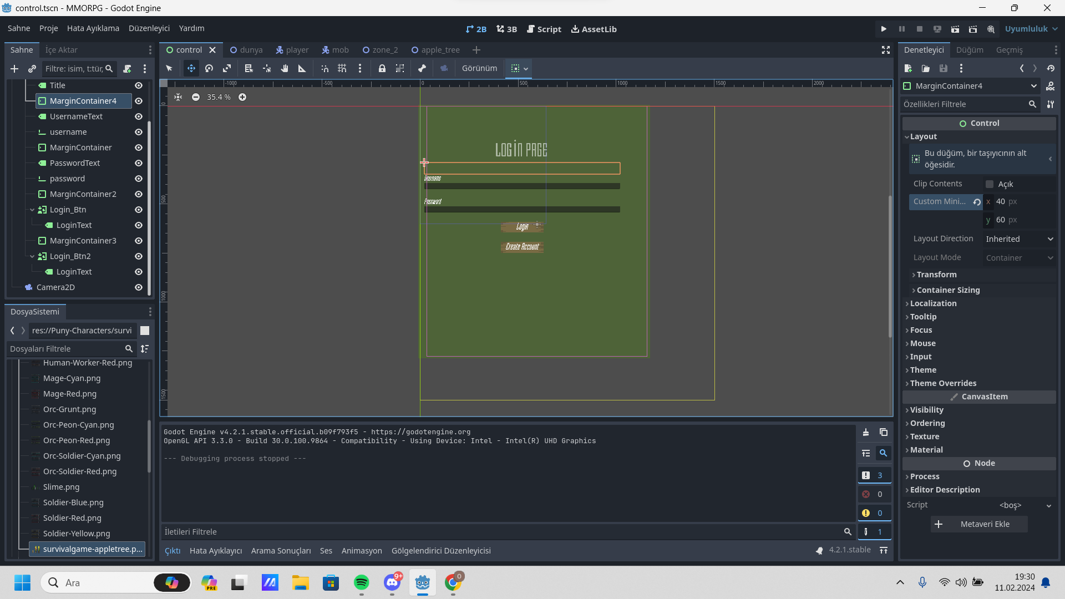
Task: Open Spotify from the taskbar
Action: point(362,582)
